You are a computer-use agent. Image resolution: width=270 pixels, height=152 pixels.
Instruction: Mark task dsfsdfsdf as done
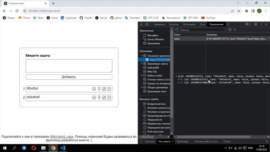[x=94, y=98]
